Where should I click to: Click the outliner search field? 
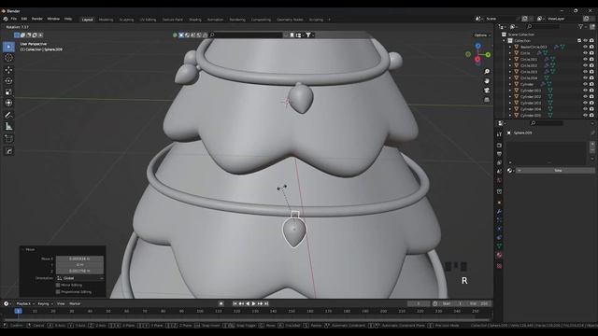543,27
